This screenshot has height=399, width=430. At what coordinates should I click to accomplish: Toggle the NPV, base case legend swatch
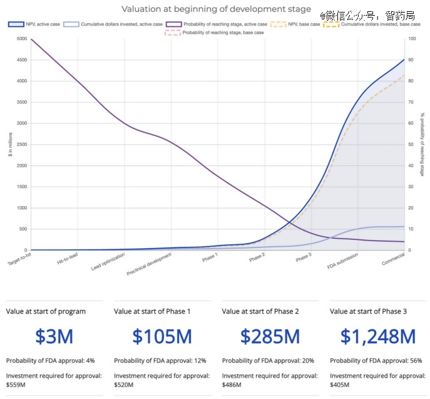coord(279,24)
